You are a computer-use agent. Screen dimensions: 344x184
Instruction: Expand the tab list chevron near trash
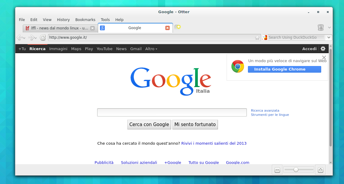[329, 28]
